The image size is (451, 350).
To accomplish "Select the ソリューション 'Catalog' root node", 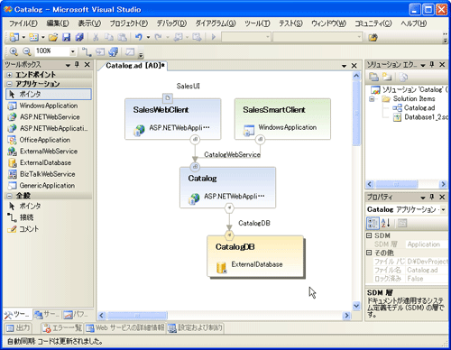I will tap(409, 89).
